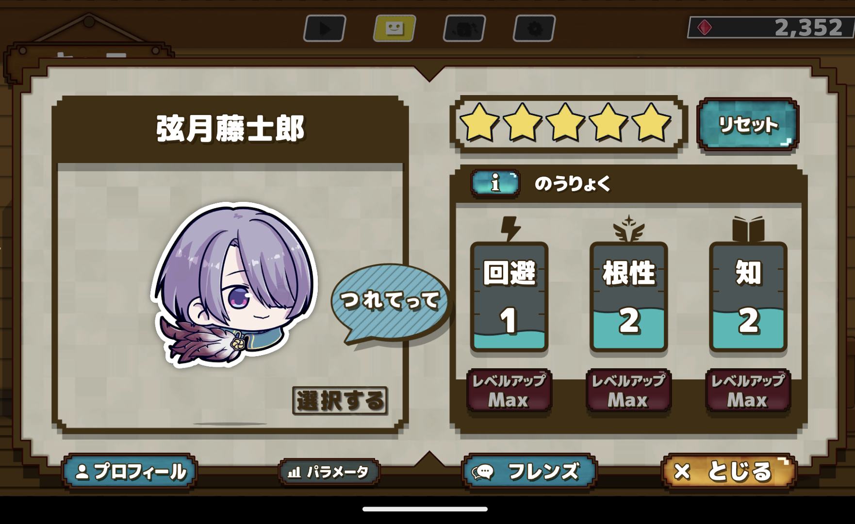Select the 回避 ability card

click(509, 296)
